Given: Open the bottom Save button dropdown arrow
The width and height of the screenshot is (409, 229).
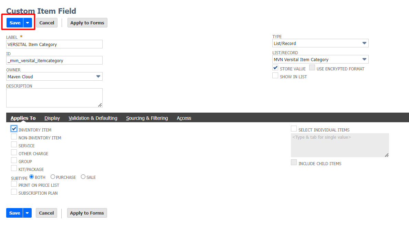Looking at the screenshot, I should coord(28,213).
